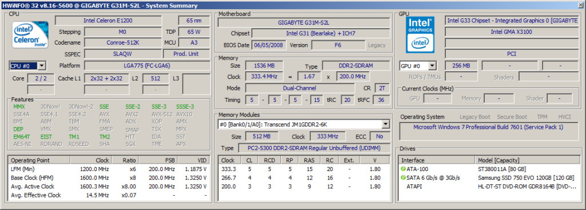Select the 200.0 clock timing row
The image size is (586, 210).
pos(304,187)
